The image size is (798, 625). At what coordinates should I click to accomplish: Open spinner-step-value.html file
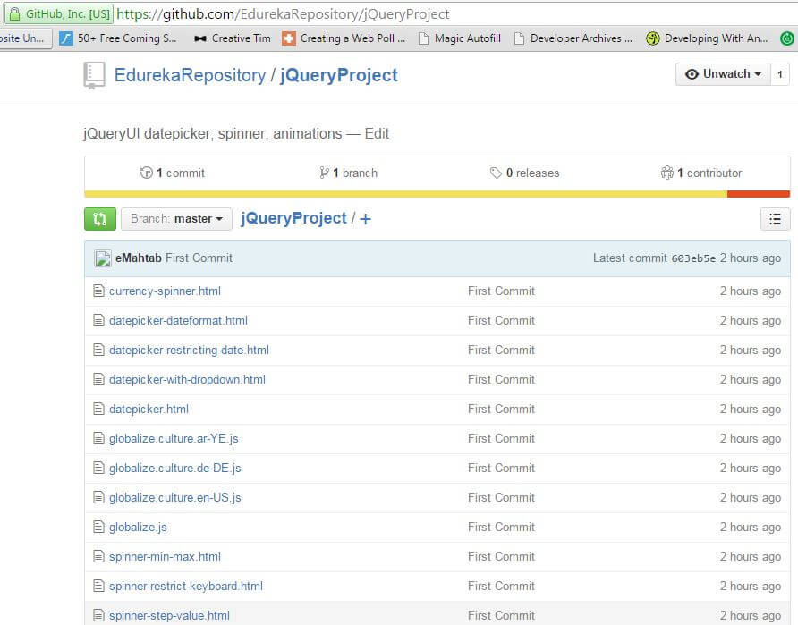pyautogui.click(x=169, y=615)
